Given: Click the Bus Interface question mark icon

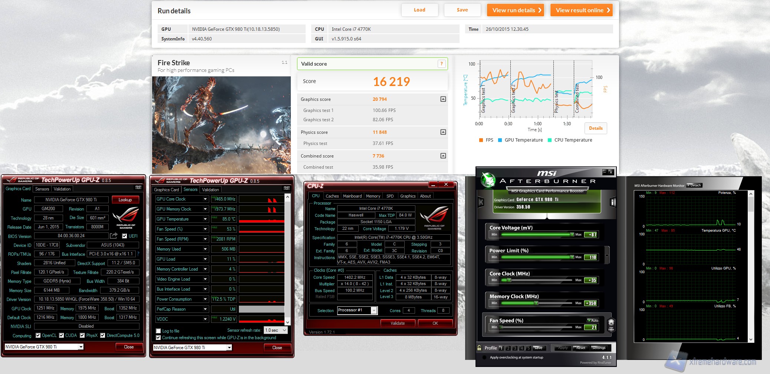Looking at the screenshot, I should 138,254.
